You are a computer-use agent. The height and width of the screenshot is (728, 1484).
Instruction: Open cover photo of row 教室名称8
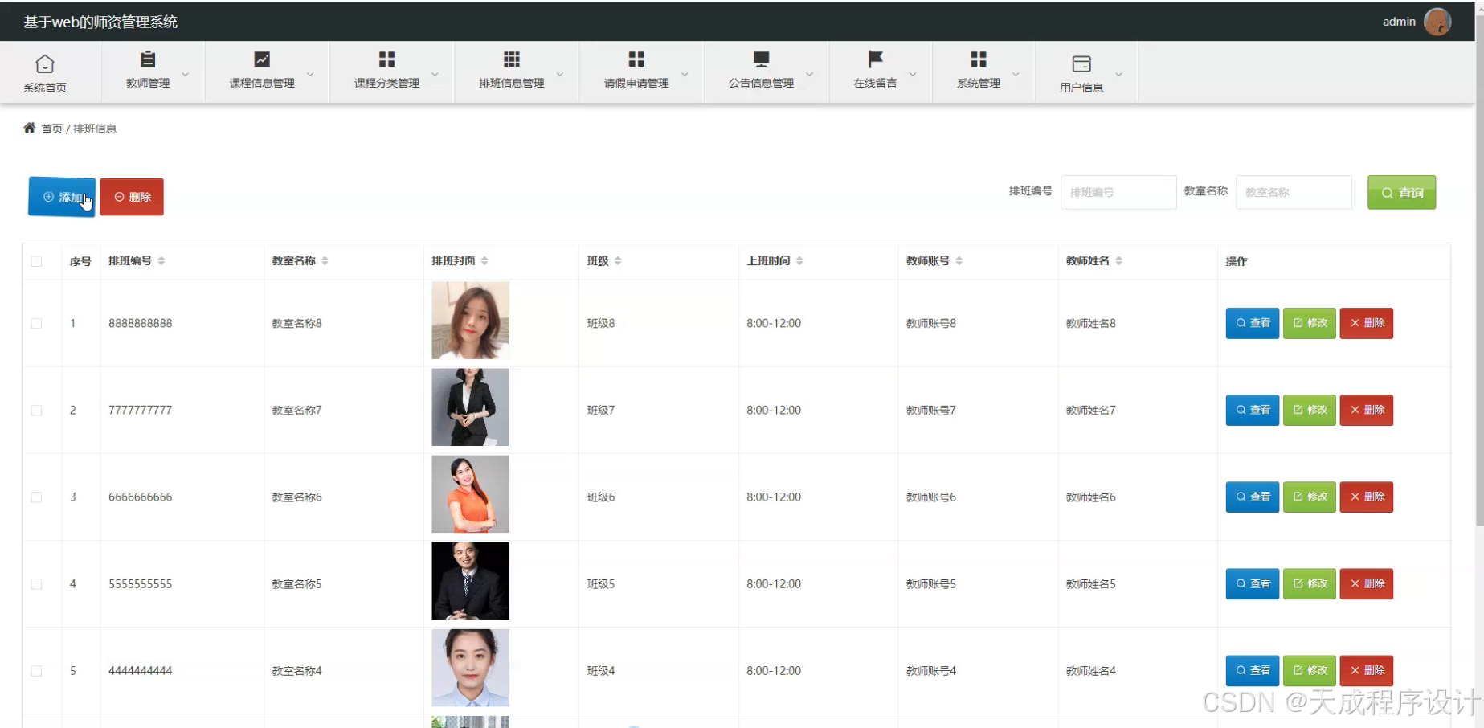(470, 321)
